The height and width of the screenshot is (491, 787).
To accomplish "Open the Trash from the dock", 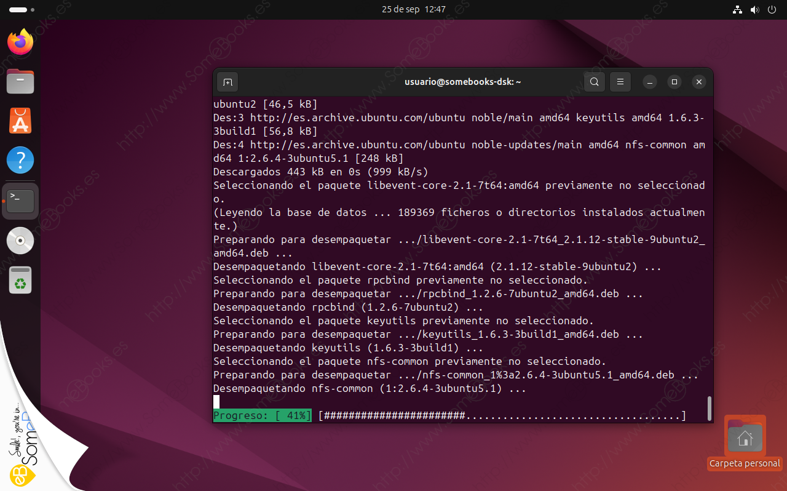I will (x=20, y=281).
